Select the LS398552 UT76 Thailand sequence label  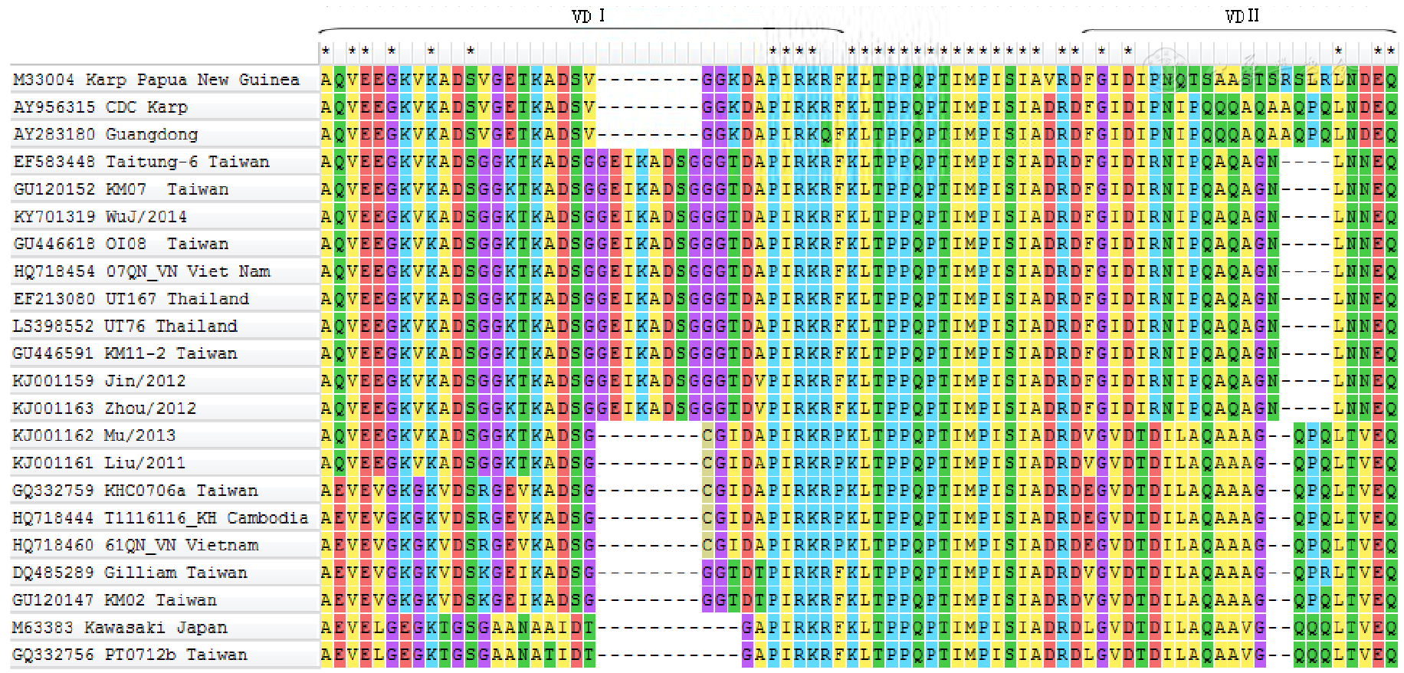(x=125, y=327)
